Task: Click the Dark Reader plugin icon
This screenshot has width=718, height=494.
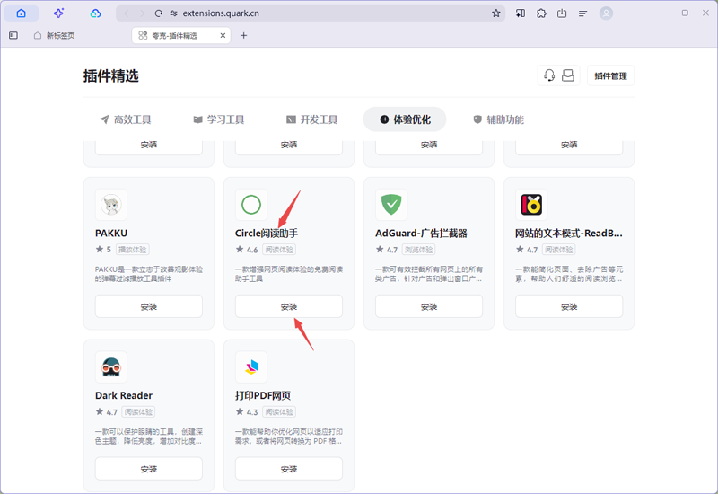Action: click(111, 366)
